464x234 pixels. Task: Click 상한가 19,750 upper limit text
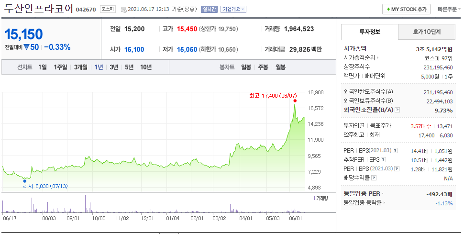tap(219, 29)
